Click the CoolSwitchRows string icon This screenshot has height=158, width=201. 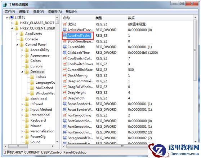tap(65, 64)
